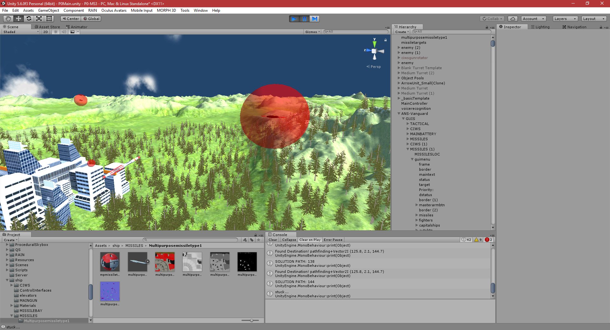Click the Pause button in the toolbar
The image size is (610, 330).
click(x=304, y=19)
